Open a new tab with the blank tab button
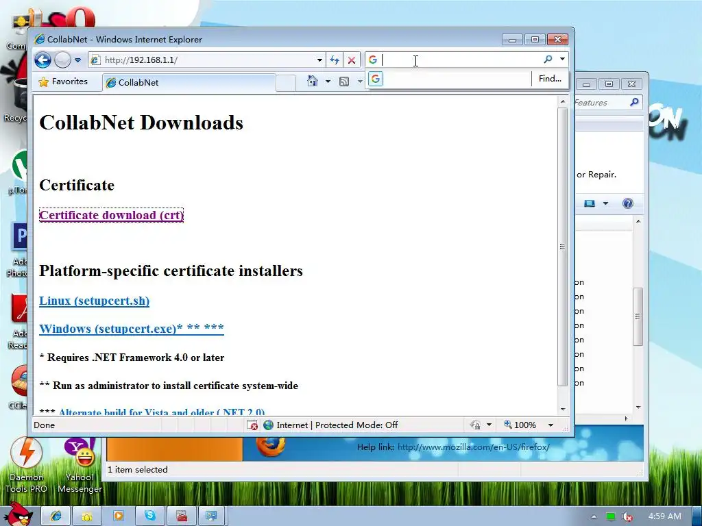The height and width of the screenshot is (526, 702). (286, 83)
